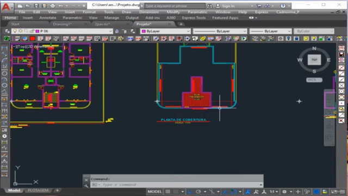
Task: Click the wrench customize icon near command line
Action: click(86, 186)
